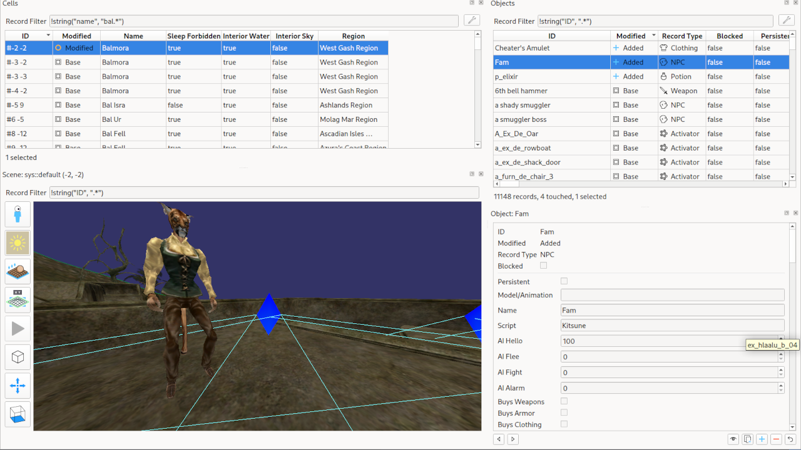801x450 pixels.
Task: Click the Cells table vertical scrollbar
Action: point(478,89)
